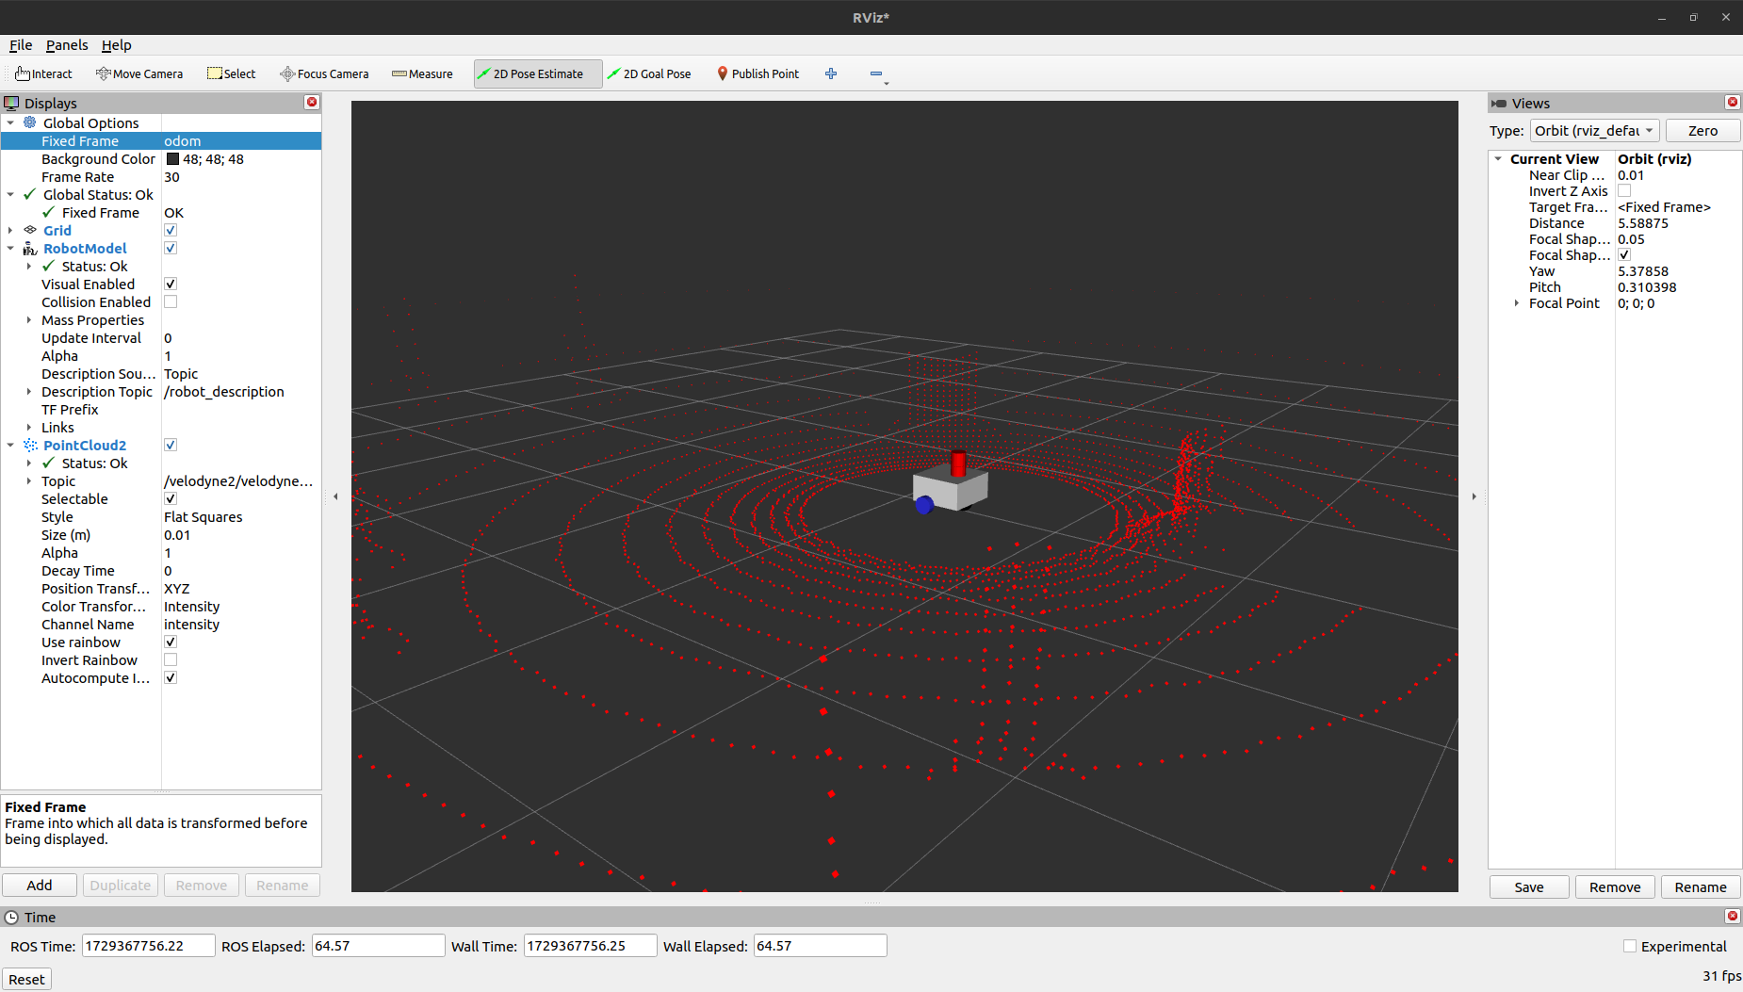Collapse the PointCloud2 display entry
This screenshot has height=992, width=1743.
[x=10, y=445]
